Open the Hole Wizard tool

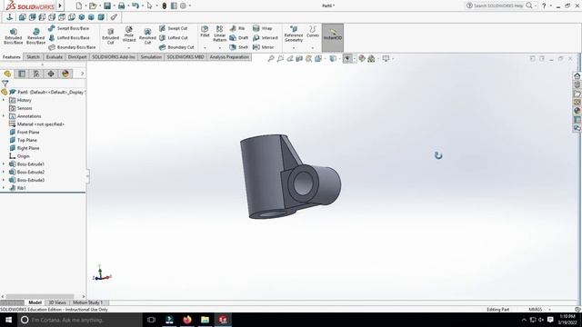pos(129,35)
